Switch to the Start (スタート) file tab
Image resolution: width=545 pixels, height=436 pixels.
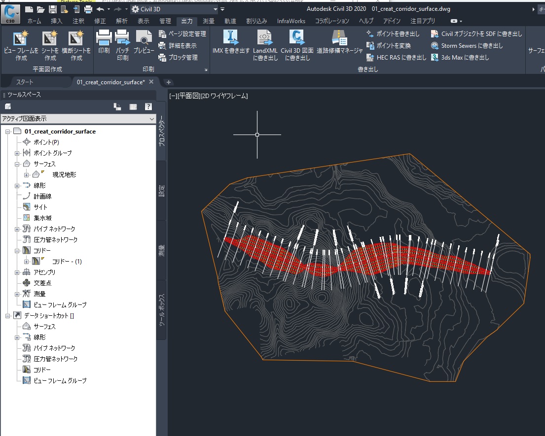pyautogui.click(x=24, y=82)
